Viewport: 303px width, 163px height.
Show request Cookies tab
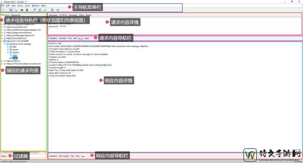point(63,38)
